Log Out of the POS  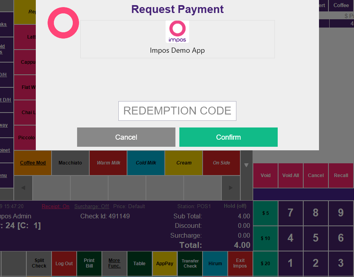coord(64,264)
